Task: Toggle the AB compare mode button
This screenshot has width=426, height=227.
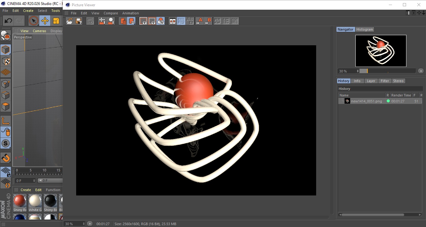Action: pos(172,21)
